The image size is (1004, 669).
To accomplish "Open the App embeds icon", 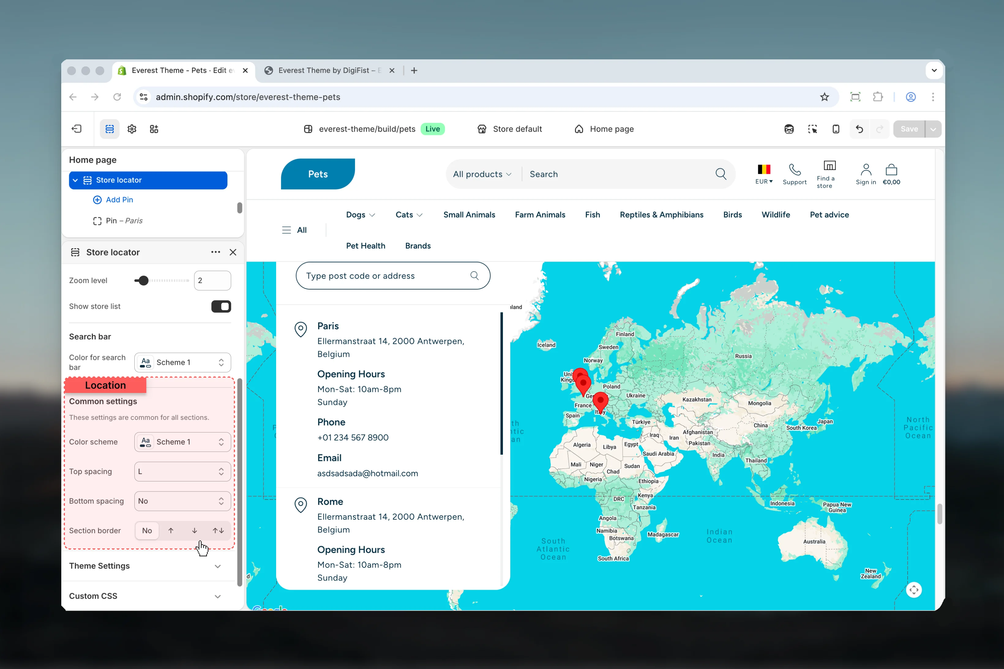I will click(154, 129).
